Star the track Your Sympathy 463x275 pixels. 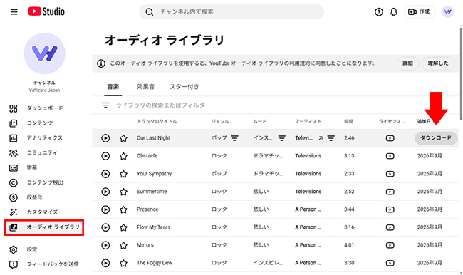click(x=123, y=174)
